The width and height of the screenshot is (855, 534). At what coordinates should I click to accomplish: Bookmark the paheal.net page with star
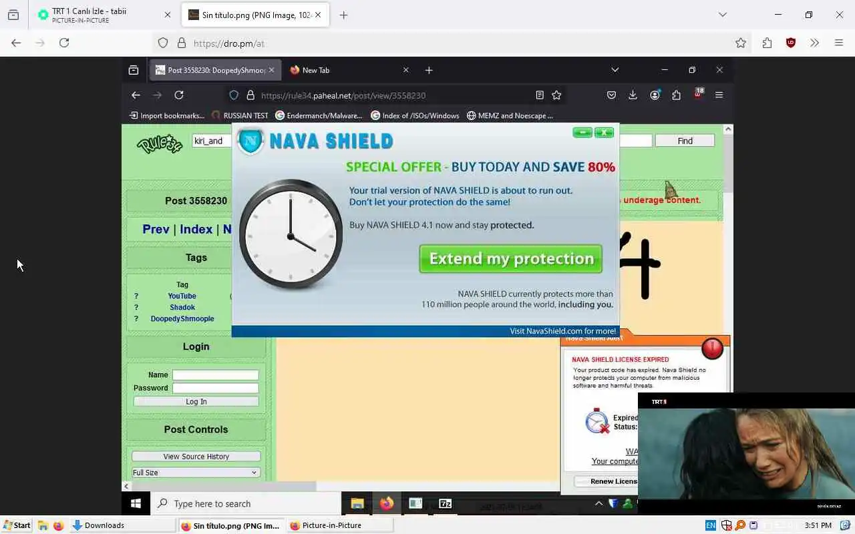pos(556,95)
